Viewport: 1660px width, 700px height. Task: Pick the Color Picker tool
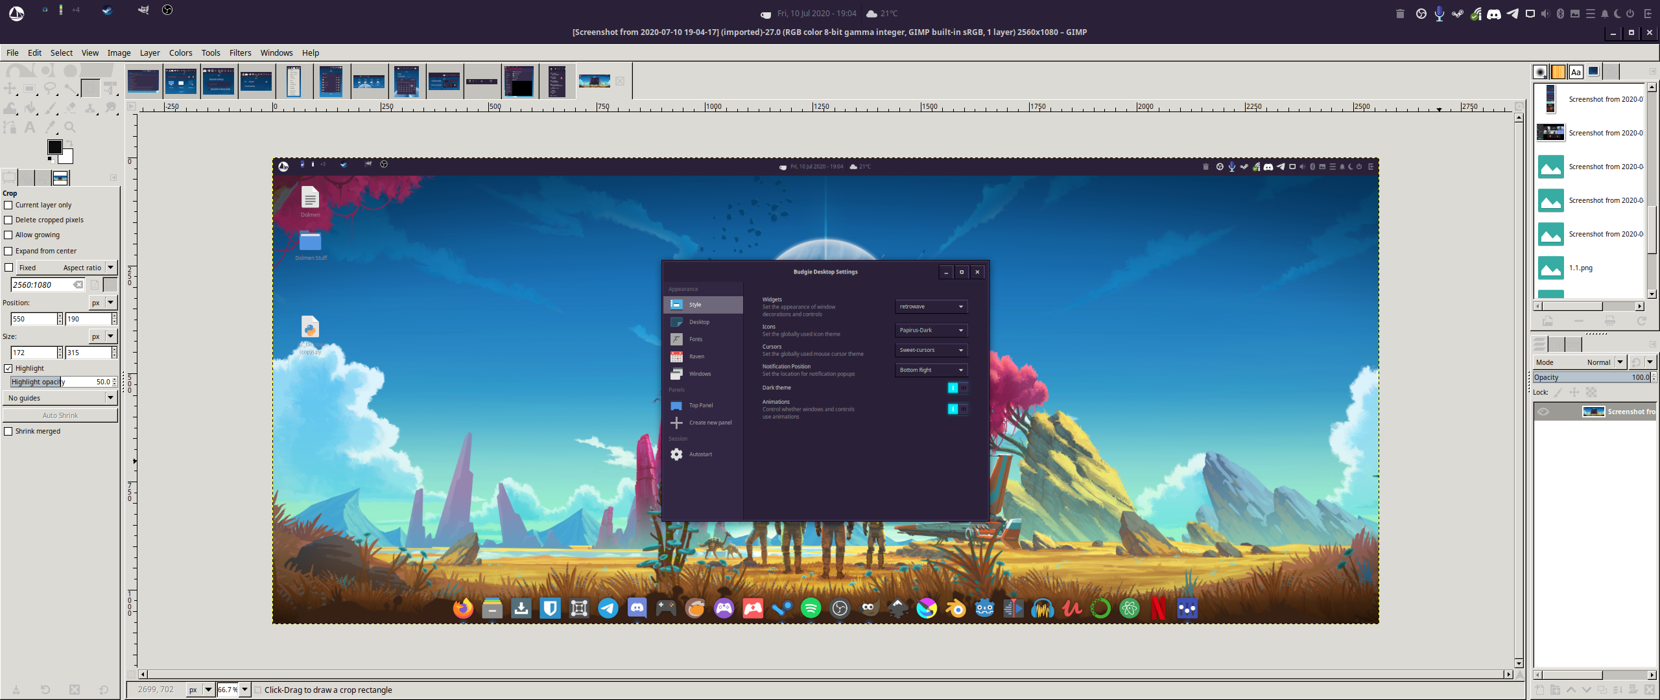(x=50, y=128)
